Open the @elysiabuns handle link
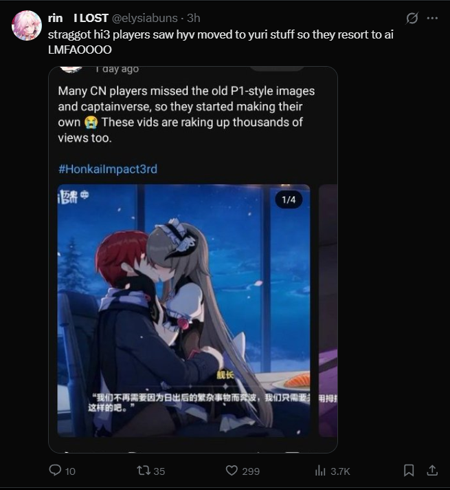450x490 pixels. pyautogui.click(x=145, y=18)
